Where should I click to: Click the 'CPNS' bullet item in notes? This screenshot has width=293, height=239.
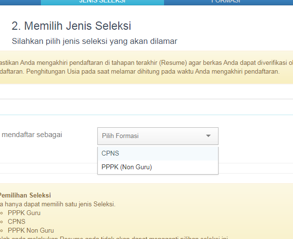click(17, 221)
